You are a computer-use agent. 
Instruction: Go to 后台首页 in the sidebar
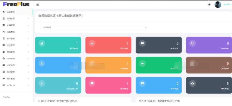[16, 12]
